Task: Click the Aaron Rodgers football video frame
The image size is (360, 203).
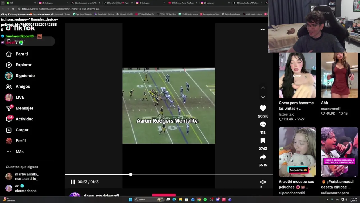Action: (x=169, y=106)
